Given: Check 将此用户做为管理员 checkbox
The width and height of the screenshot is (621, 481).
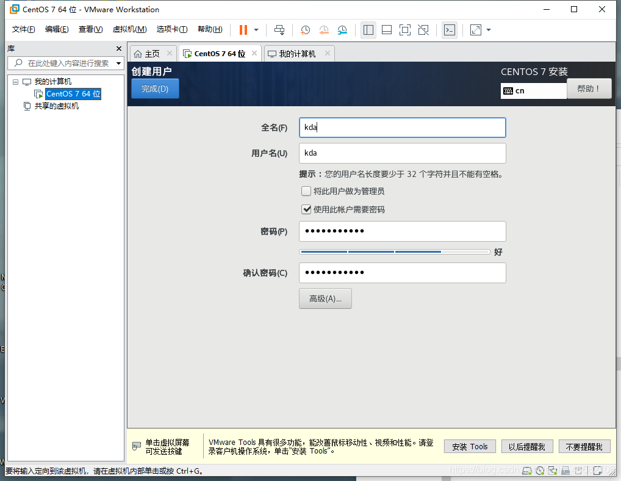Looking at the screenshot, I should pyautogui.click(x=306, y=192).
